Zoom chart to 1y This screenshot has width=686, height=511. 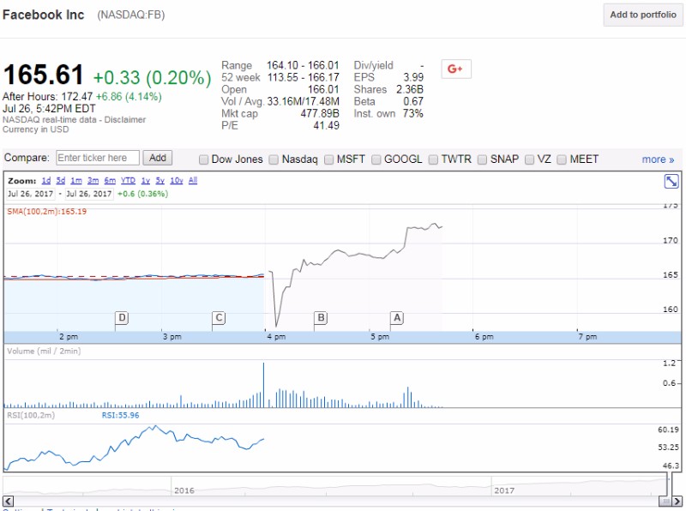click(x=146, y=180)
